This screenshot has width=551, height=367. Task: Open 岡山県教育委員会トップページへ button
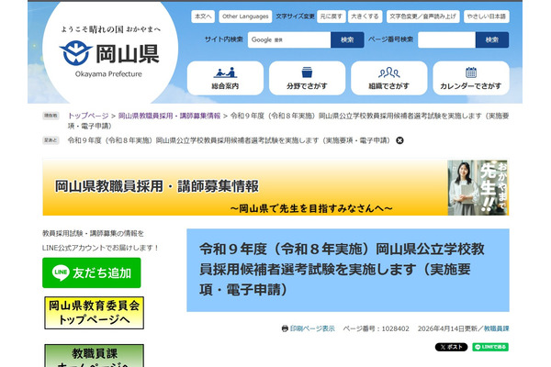coord(95,313)
